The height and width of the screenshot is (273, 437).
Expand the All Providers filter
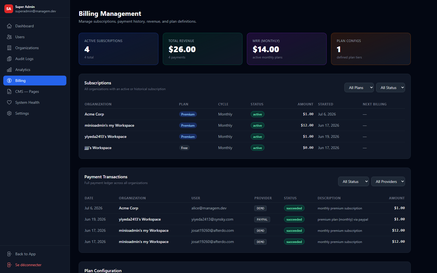click(x=388, y=182)
